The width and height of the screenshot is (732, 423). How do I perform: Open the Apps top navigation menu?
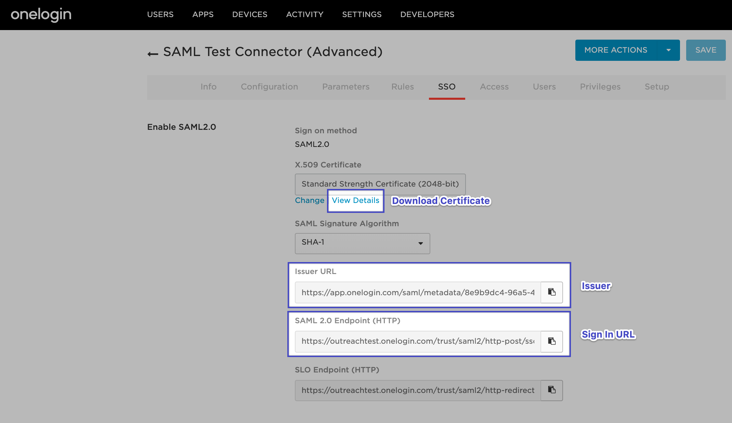point(203,14)
